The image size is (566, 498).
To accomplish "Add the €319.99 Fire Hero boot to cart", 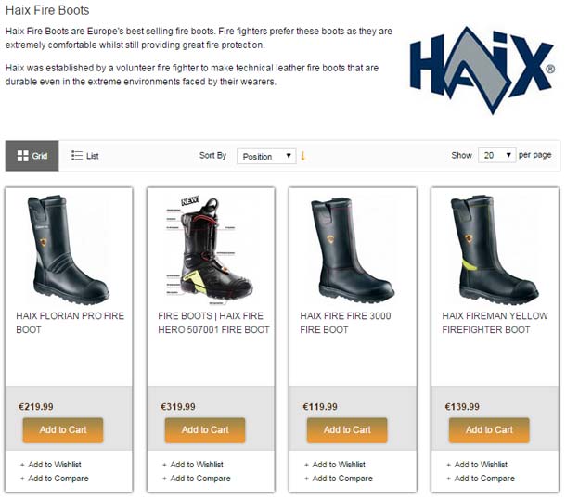I will tap(205, 430).
